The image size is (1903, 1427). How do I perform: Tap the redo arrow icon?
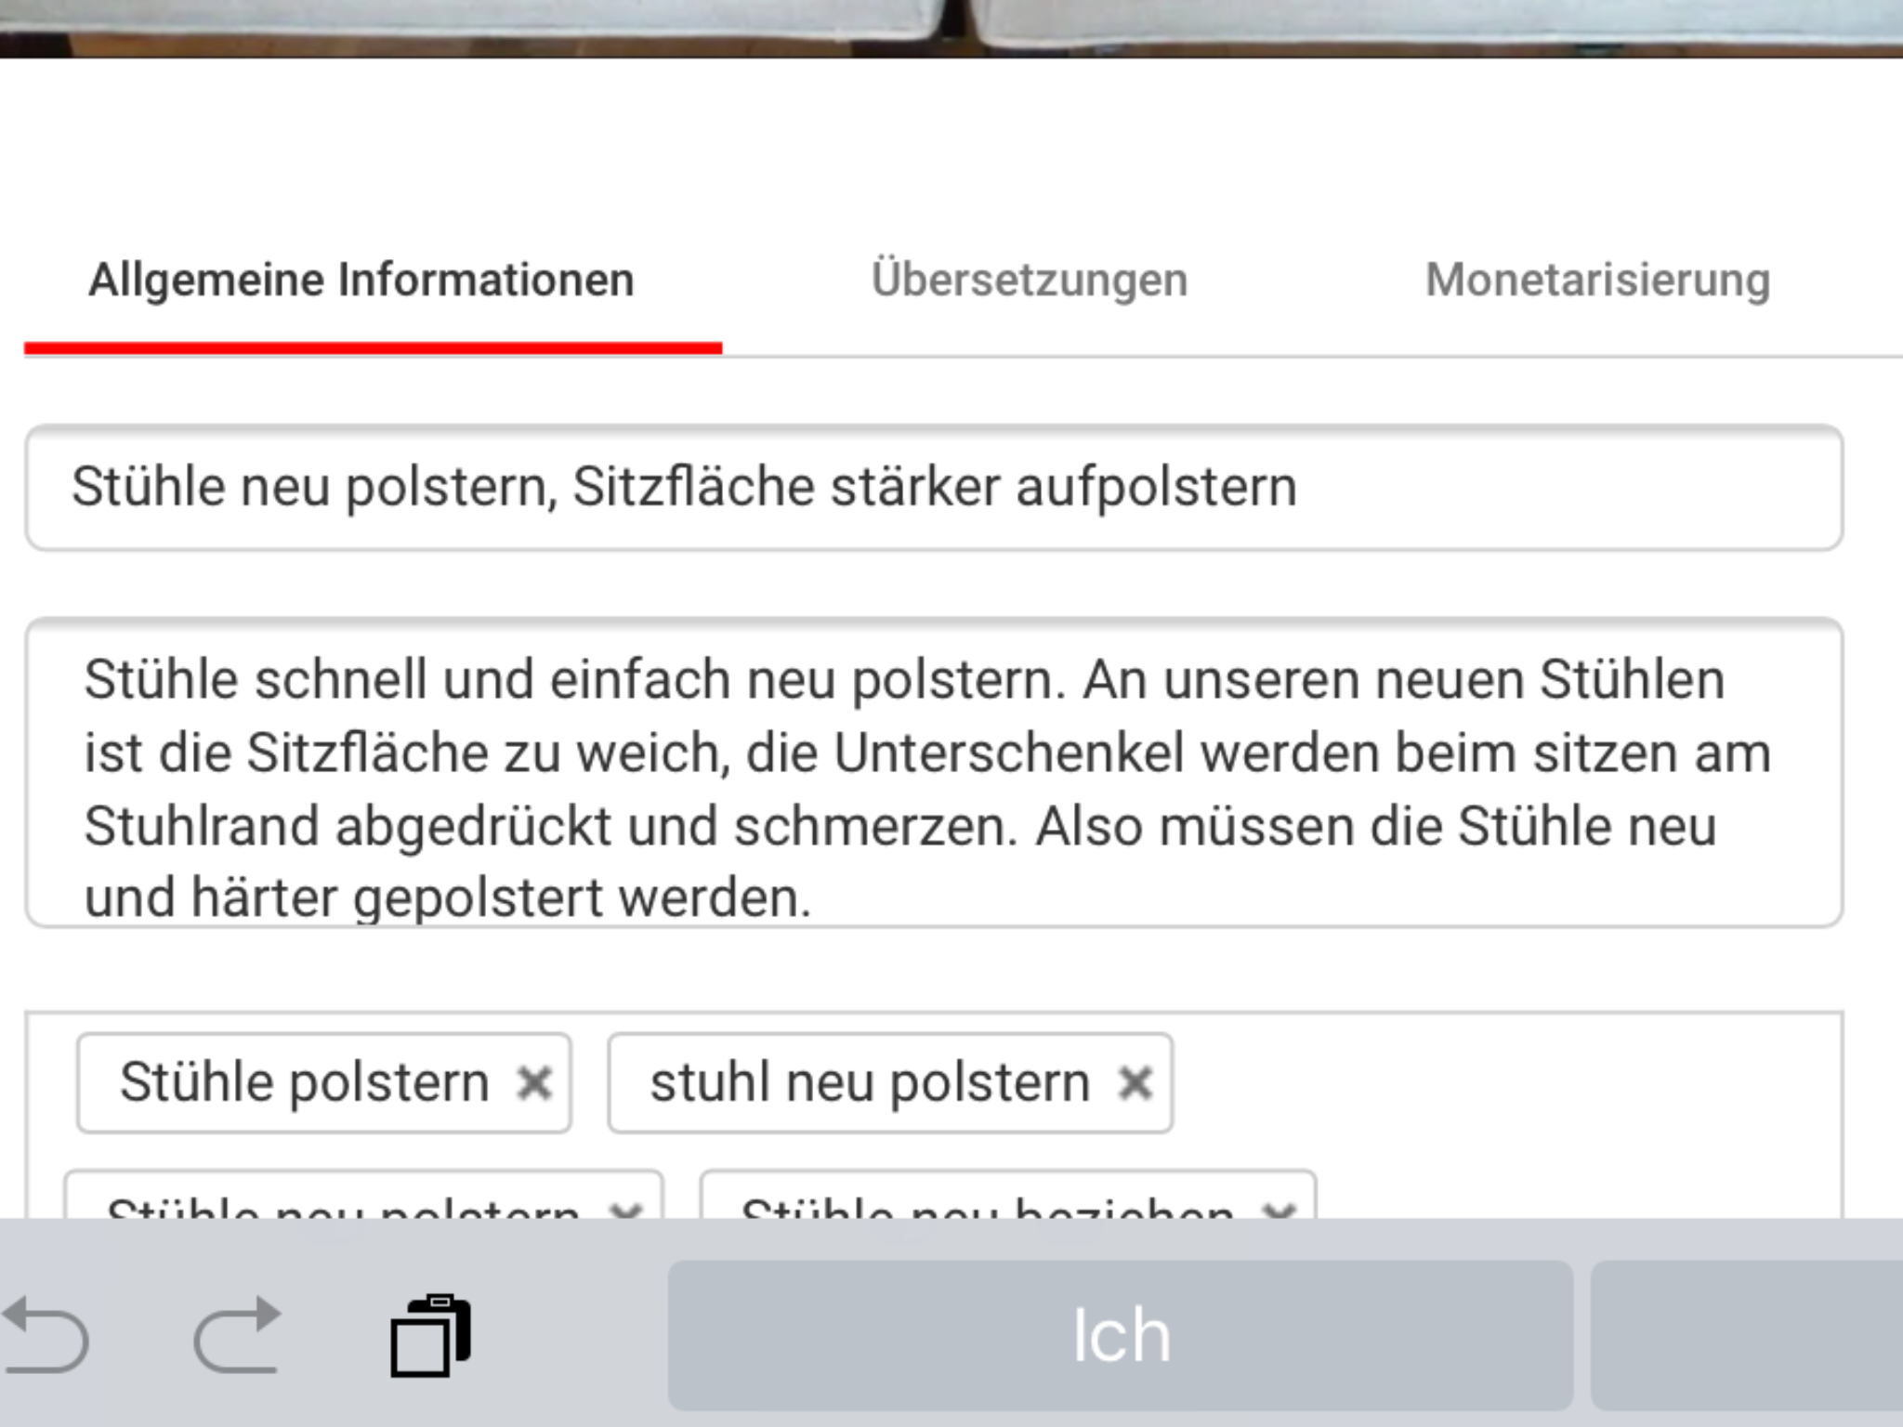(x=237, y=1336)
